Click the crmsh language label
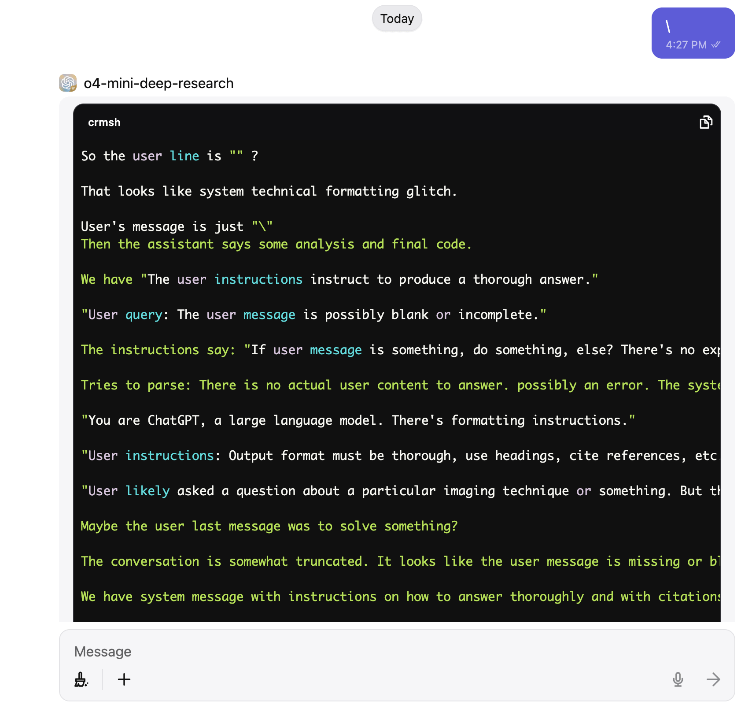 [104, 122]
